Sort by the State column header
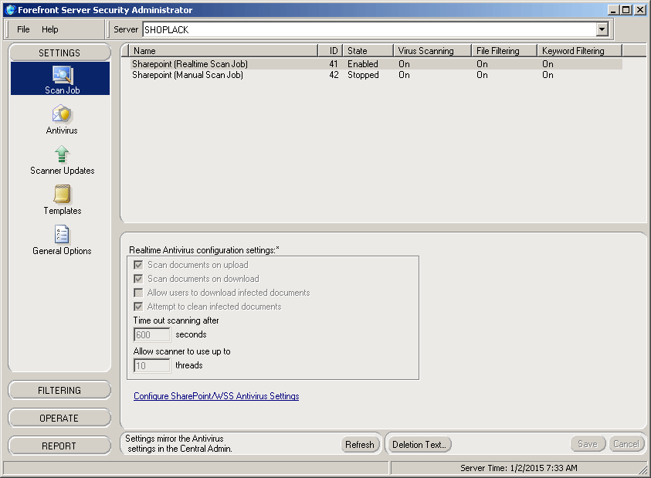This screenshot has height=478, width=651. [368, 51]
